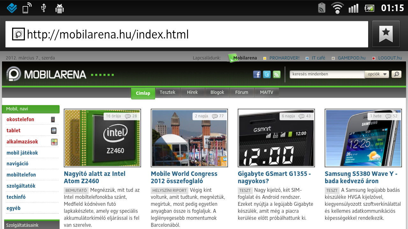The height and width of the screenshot is (229, 408).
Task: Tap the site favicon in address bar
Action: click(18, 34)
